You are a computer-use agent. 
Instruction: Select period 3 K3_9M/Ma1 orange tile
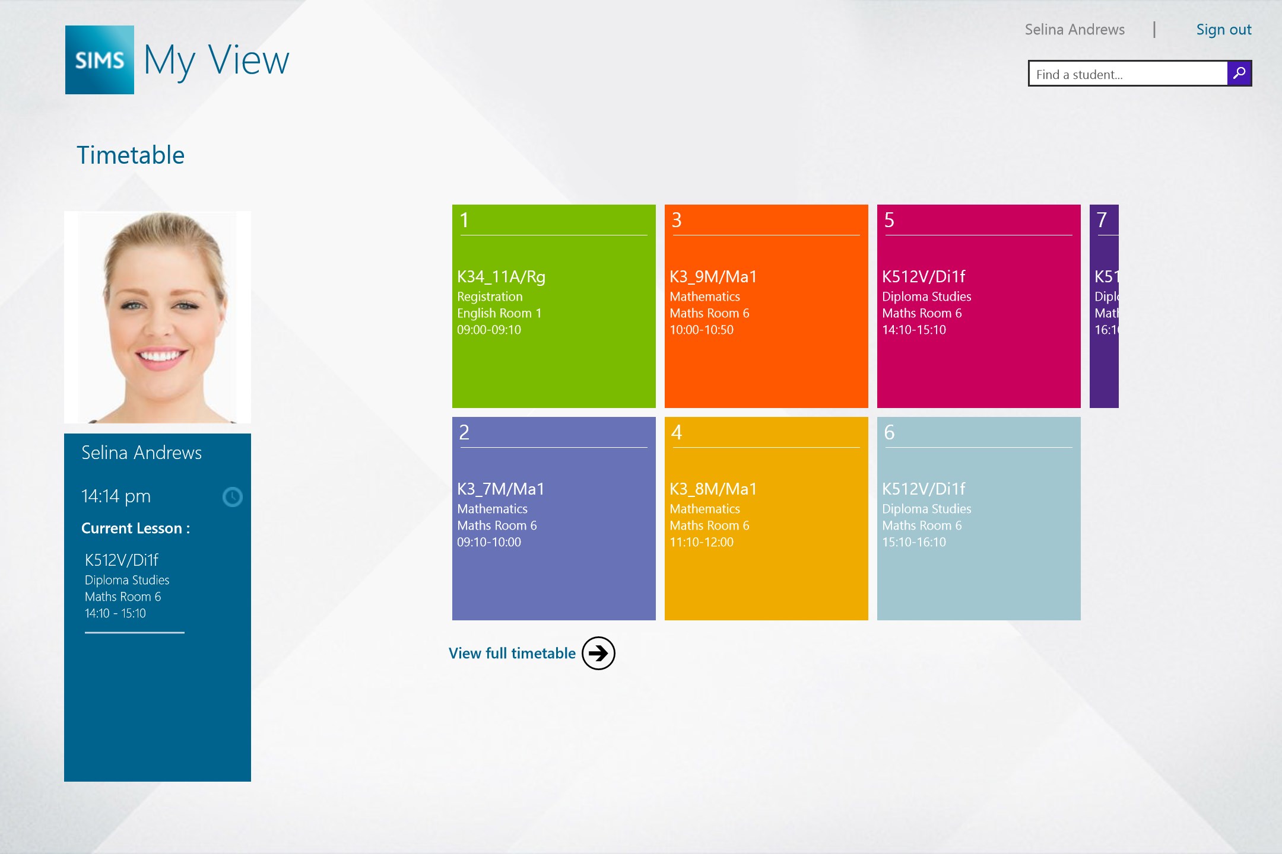(x=766, y=306)
